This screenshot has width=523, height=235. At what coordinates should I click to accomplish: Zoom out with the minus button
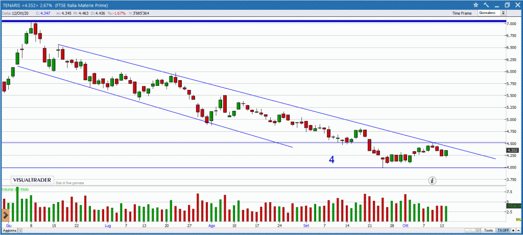tap(519, 231)
